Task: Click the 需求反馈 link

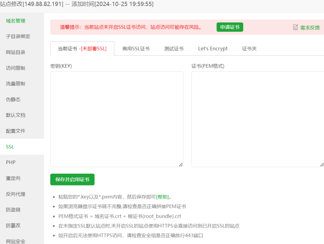Action: pos(310,28)
